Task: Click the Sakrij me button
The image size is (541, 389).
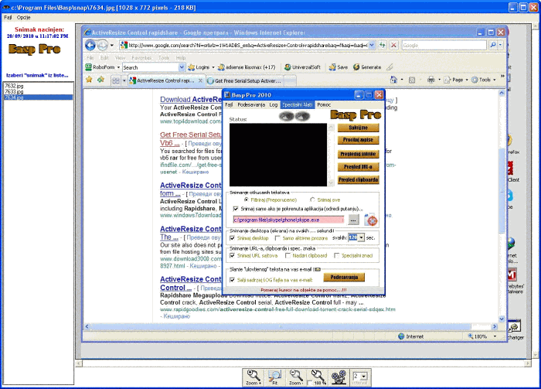Action: 358,128
